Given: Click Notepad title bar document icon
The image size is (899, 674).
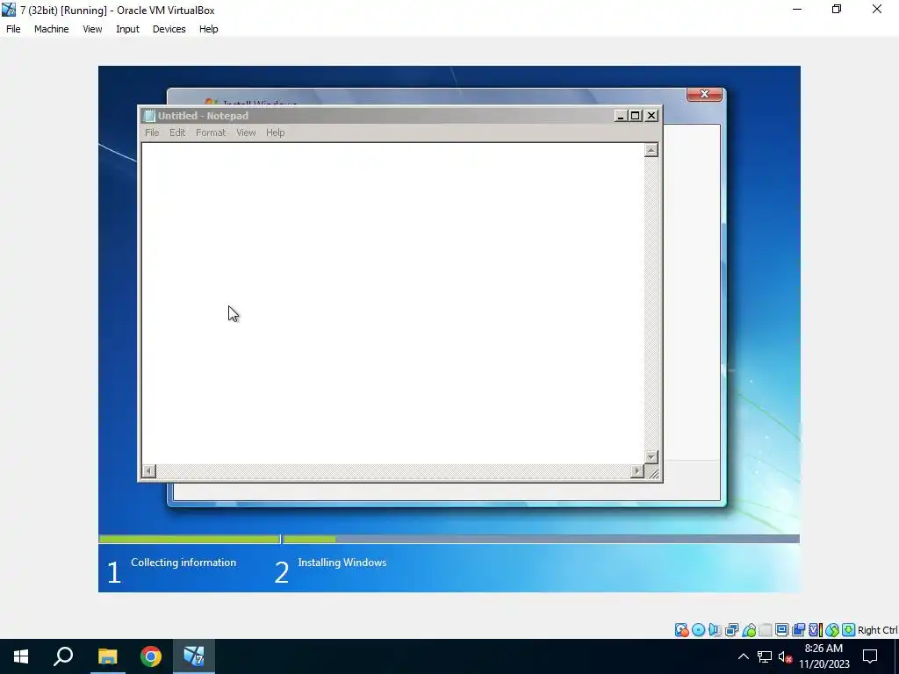Looking at the screenshot, I should tap(149, 116).
